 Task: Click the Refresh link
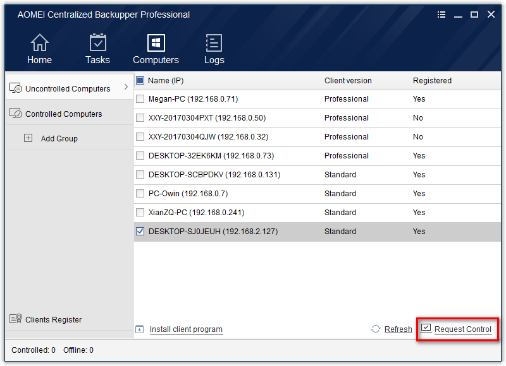pyautogui.click(x=398, y=329)
